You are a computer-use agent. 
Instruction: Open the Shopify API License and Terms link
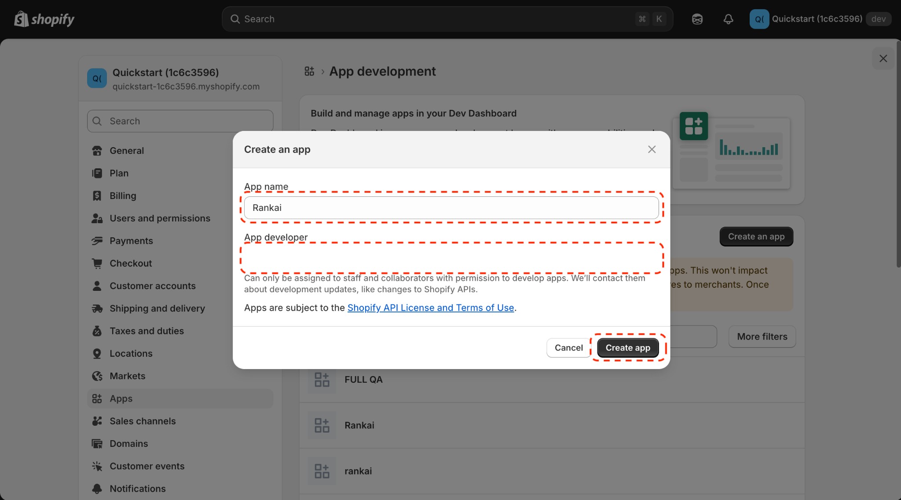[430, 308]
